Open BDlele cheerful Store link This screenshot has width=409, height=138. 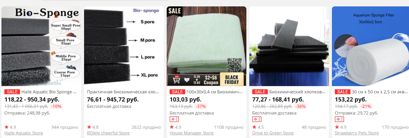(x=108, y=133)
